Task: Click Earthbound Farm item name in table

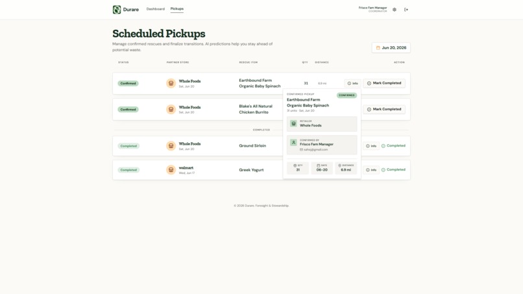Action: coord(260,83)
